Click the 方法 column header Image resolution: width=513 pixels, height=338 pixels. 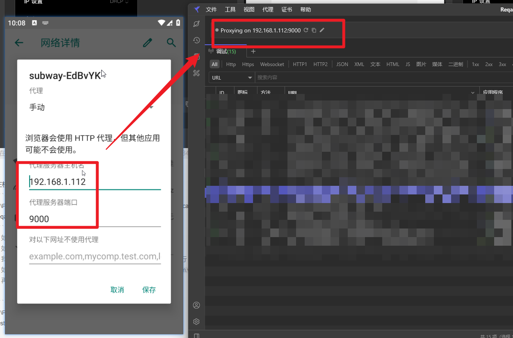click(x=266, y=93)
